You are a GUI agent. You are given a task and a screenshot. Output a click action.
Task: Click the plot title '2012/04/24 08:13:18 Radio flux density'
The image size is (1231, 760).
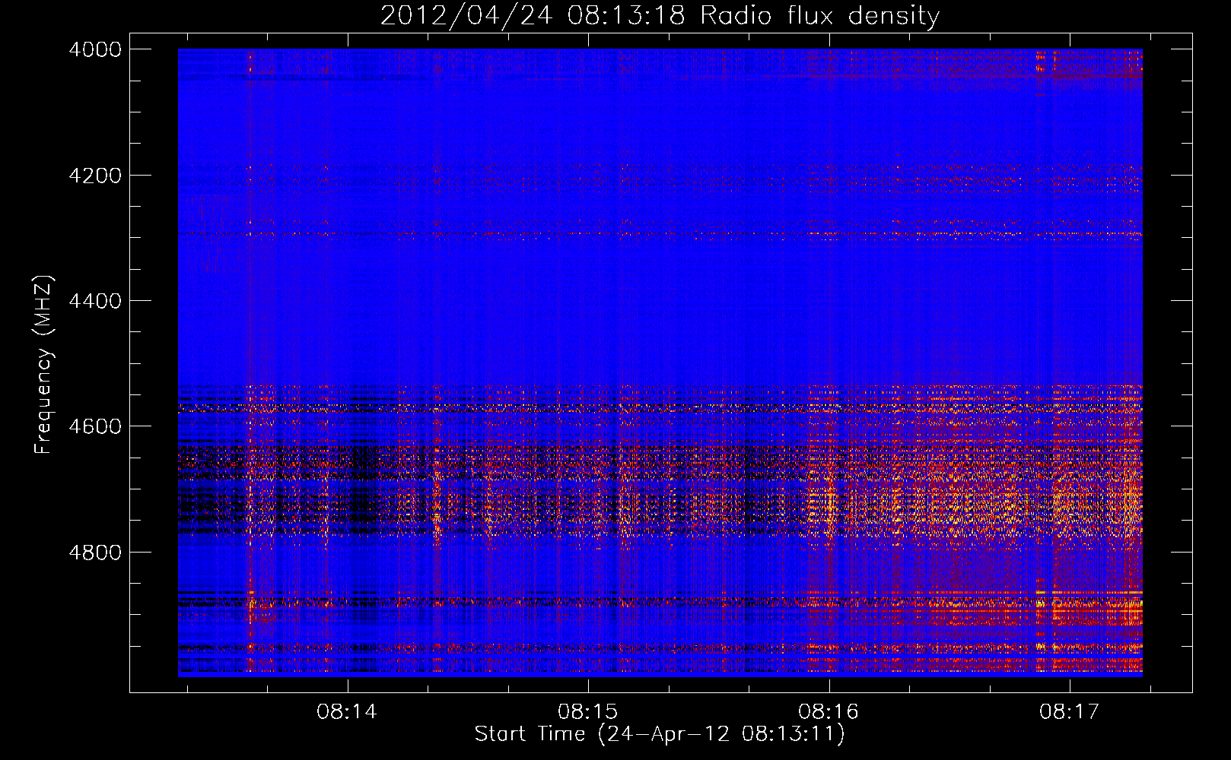point(660,16)
